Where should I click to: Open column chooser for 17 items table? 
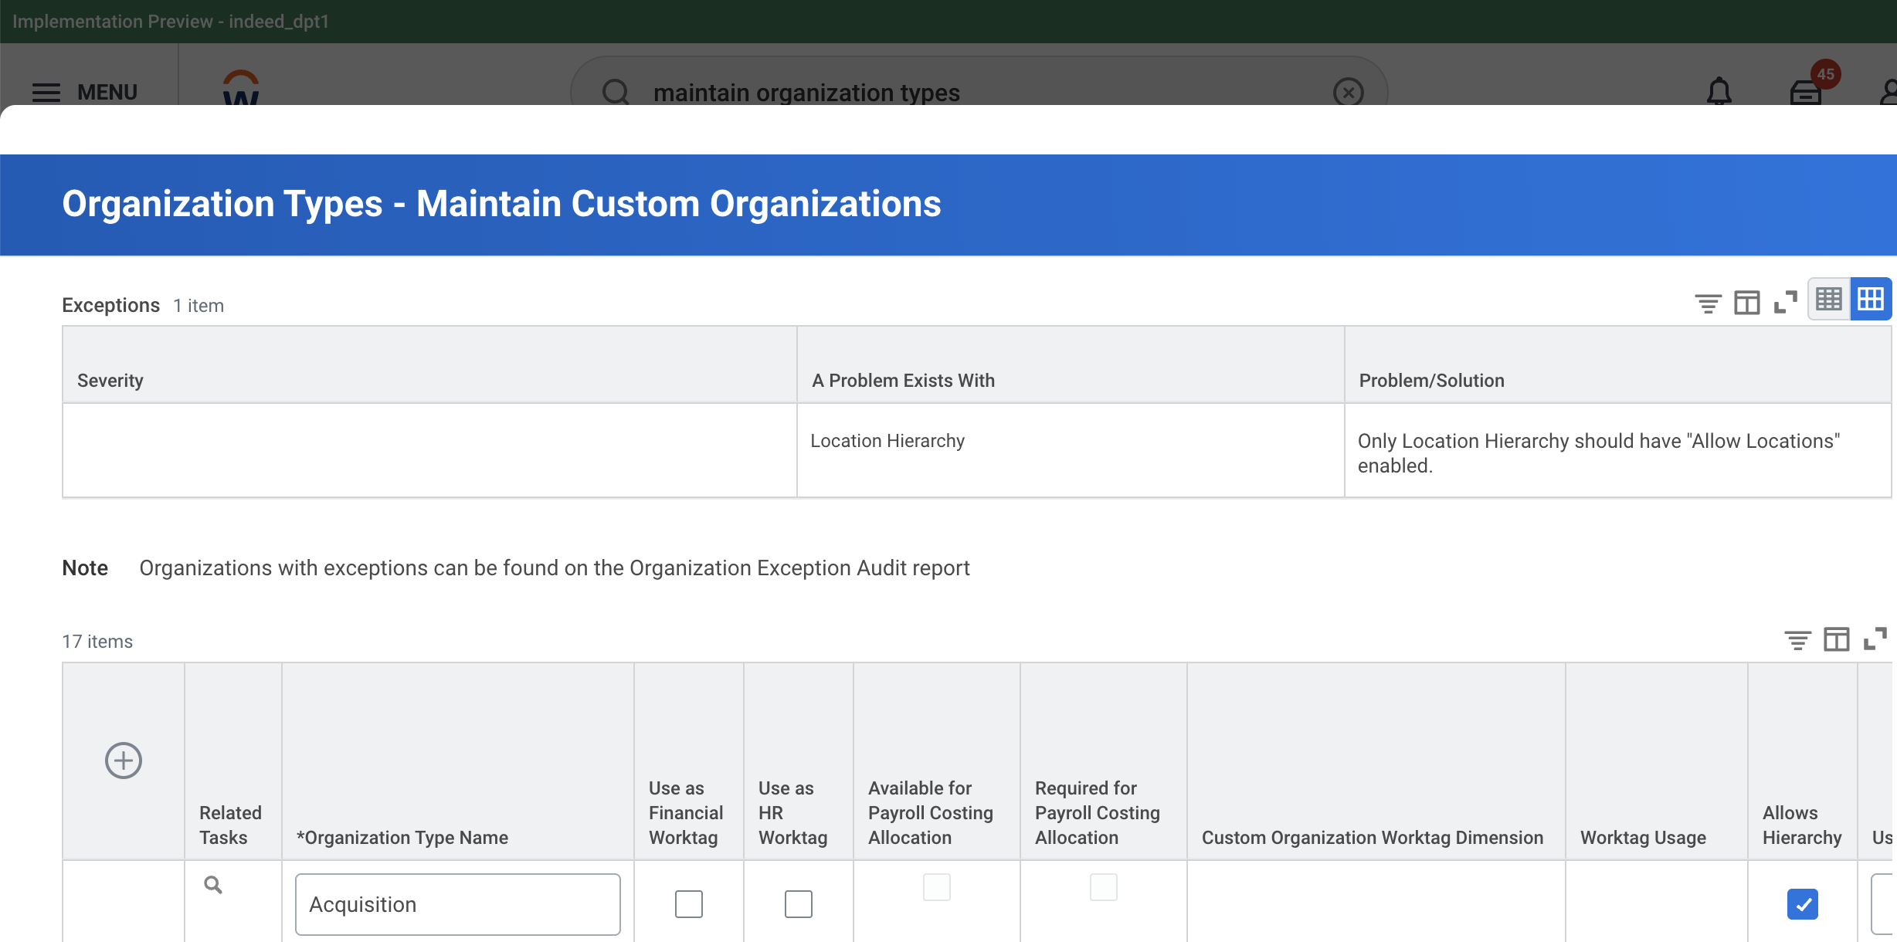pyautogui.click(x=1836, y=639)
